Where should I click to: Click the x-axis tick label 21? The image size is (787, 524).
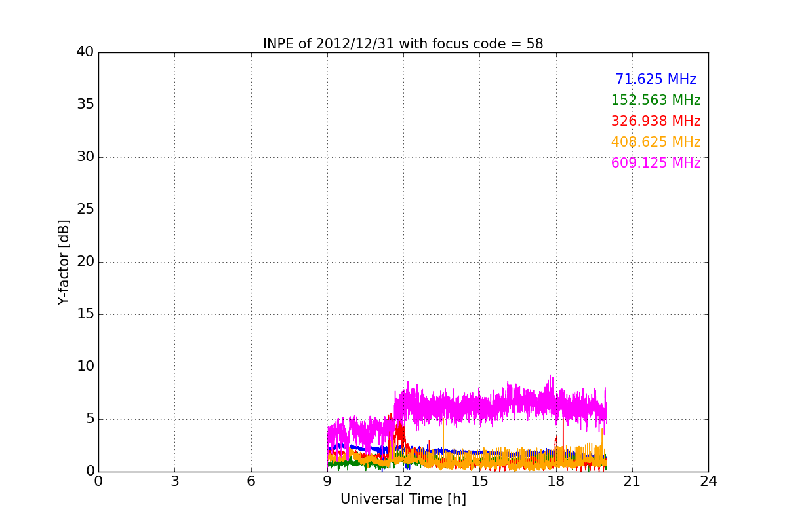click(x=632, y=481)
